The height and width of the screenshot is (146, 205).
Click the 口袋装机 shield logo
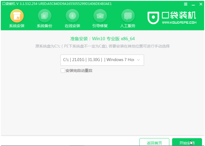pyautogui.click(x=153, y=18)
